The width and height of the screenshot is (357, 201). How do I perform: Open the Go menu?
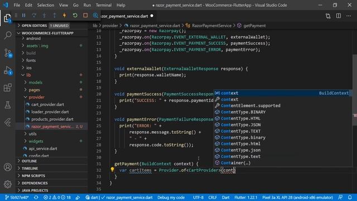coord(76,5)
